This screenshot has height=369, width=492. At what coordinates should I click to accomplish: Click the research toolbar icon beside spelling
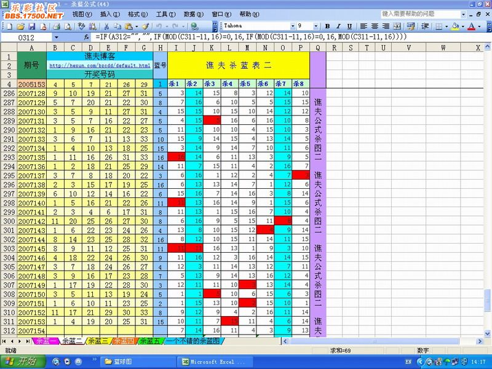click(92, 26)
